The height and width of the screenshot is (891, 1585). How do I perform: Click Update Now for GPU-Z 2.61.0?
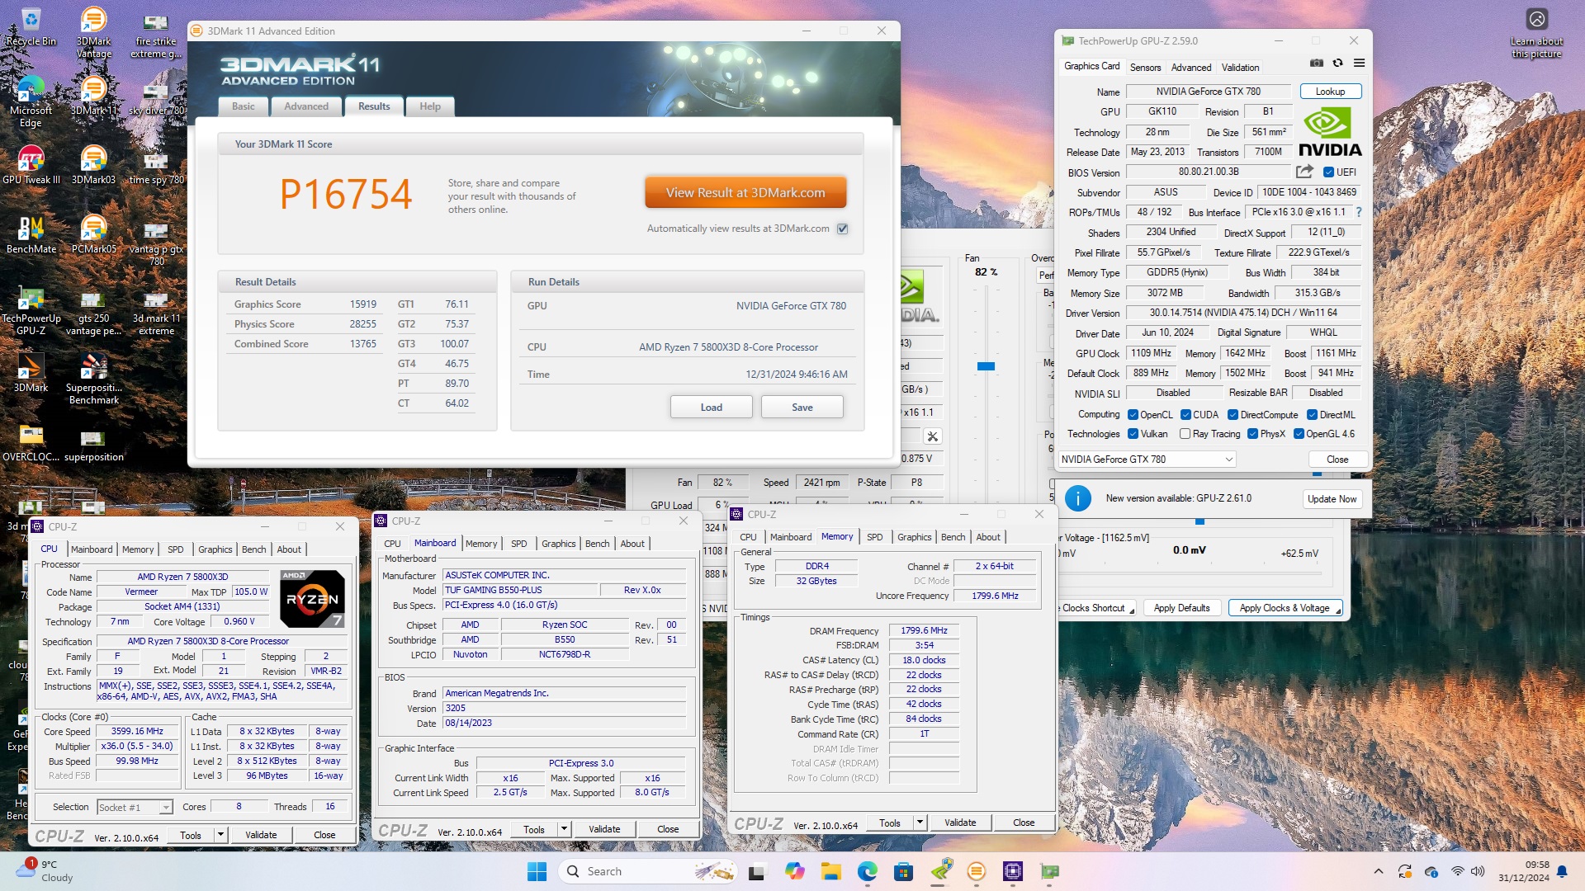[x=1332, y=499]
